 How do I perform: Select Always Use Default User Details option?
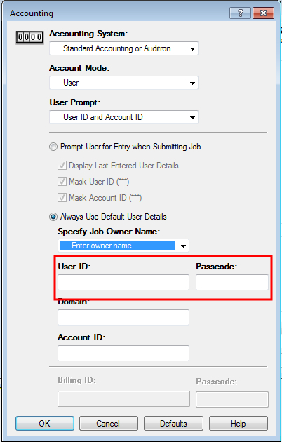[53, 217]
